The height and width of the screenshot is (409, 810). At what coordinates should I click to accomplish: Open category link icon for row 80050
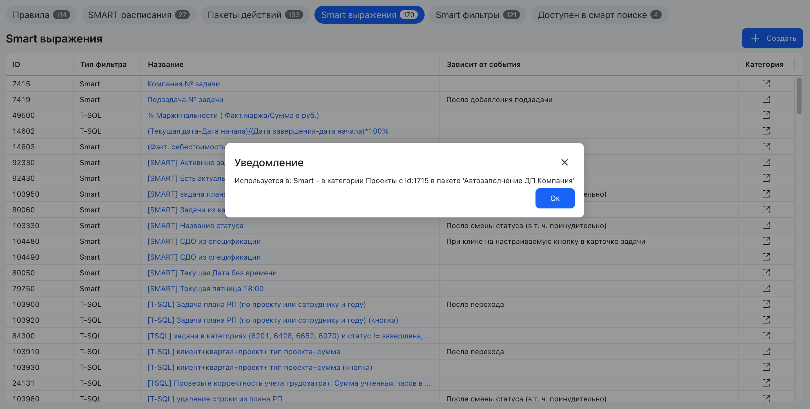766,273
